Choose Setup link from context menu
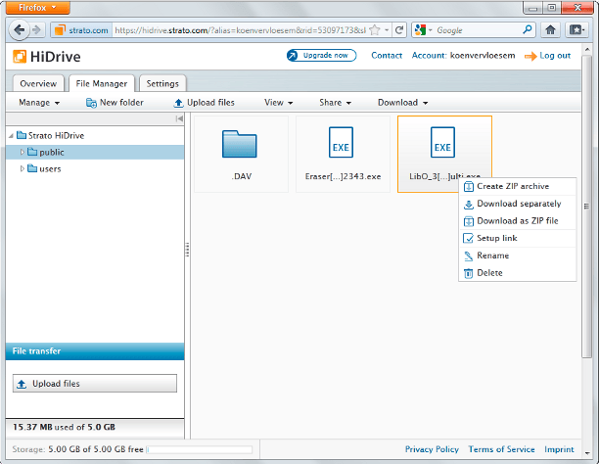The height and width of the screenshot is (464, 599). point(518,239)
